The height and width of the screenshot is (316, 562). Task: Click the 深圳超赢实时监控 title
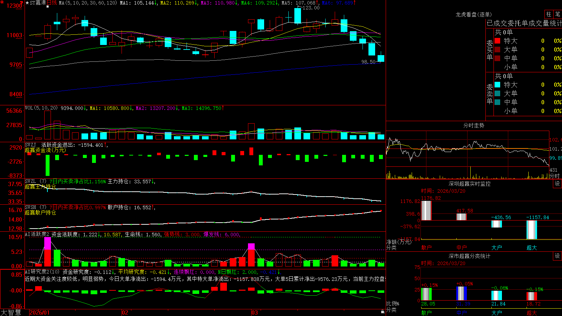pos(469,184)
